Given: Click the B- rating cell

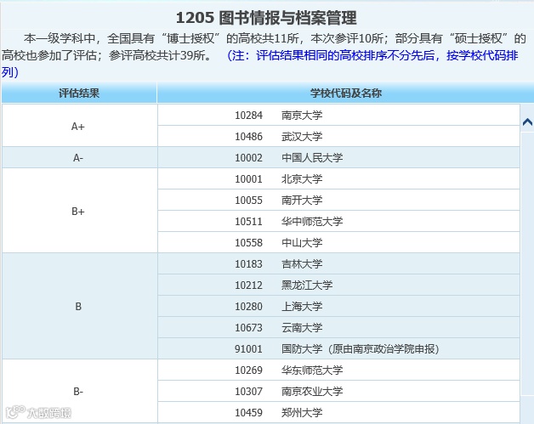Looking at the screenshot, I should pos(80,392).
